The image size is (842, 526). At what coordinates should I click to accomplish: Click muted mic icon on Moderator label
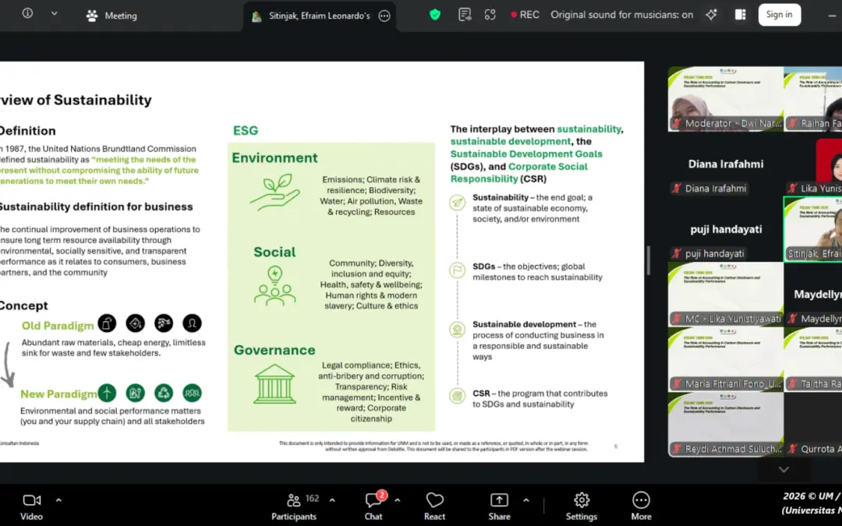point(677,123)
